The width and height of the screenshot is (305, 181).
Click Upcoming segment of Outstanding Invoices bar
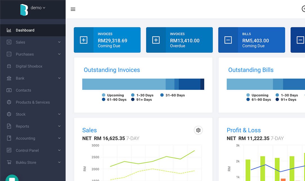(124, 84)
